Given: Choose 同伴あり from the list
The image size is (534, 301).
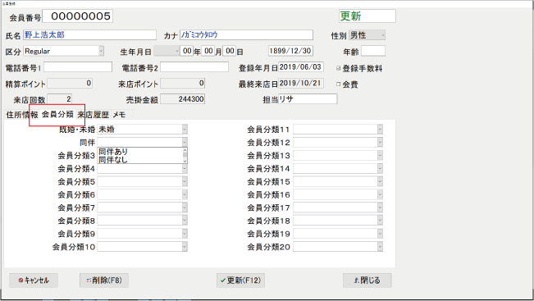Looking at the screenshot, I should [140, 152].
